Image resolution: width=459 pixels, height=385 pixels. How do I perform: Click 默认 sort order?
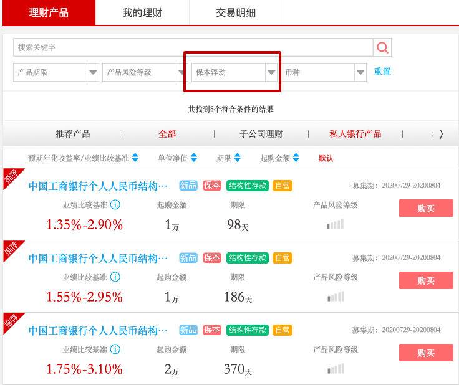(326, 158)
